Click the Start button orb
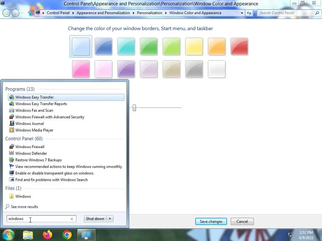The image size is (322, 241). [8, 235]
